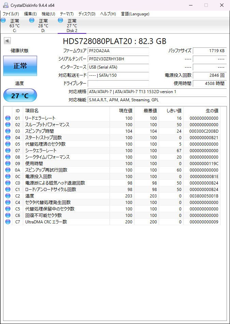
Task: Click status orb for リードエラーレート row
Action: pos(8,118)
